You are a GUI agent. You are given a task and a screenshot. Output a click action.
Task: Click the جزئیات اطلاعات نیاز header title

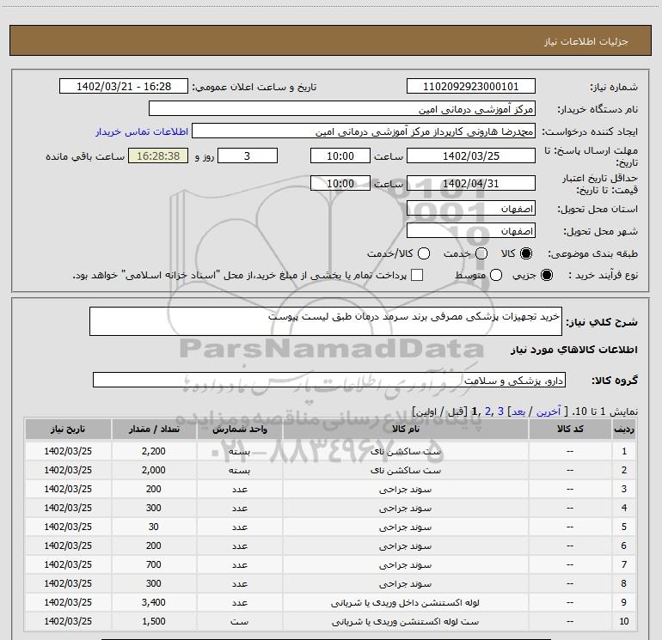click(586, 41)
